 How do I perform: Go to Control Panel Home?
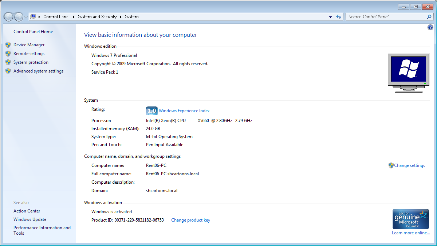click(x=33, y=32)
